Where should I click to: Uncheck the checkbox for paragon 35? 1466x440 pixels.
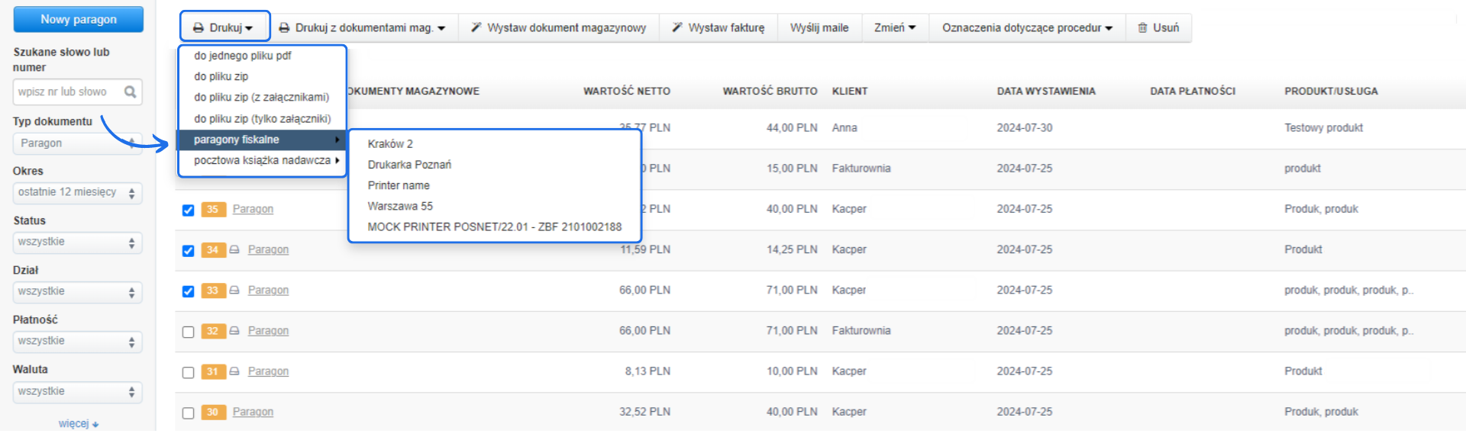[188, 210]
